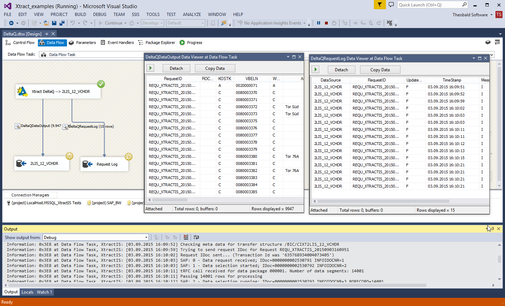Switch to the Locals tab
The image size is (505, 306).
[x=27, y=292]
